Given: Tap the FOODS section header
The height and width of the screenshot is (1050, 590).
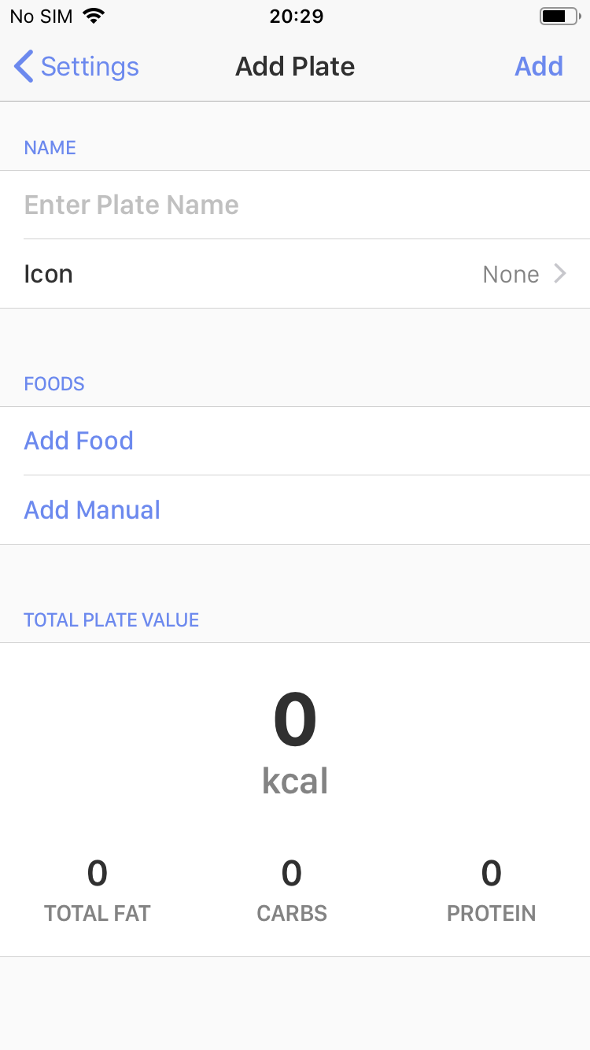Looking at the screenshot, I should click(x=54, y=384).
